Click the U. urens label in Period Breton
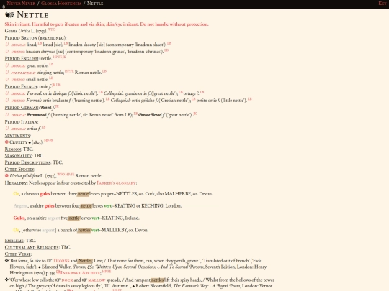Image resolution: width=389 pixels, height=291 pixels. 14,52
